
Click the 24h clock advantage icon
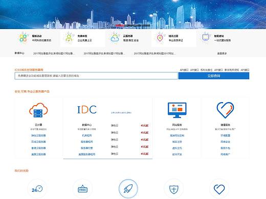tap(37, 189)
